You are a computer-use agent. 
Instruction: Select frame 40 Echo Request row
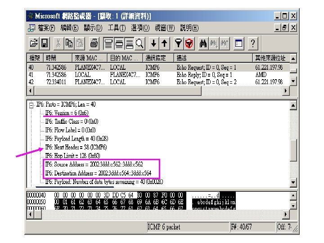coord(158,67)
